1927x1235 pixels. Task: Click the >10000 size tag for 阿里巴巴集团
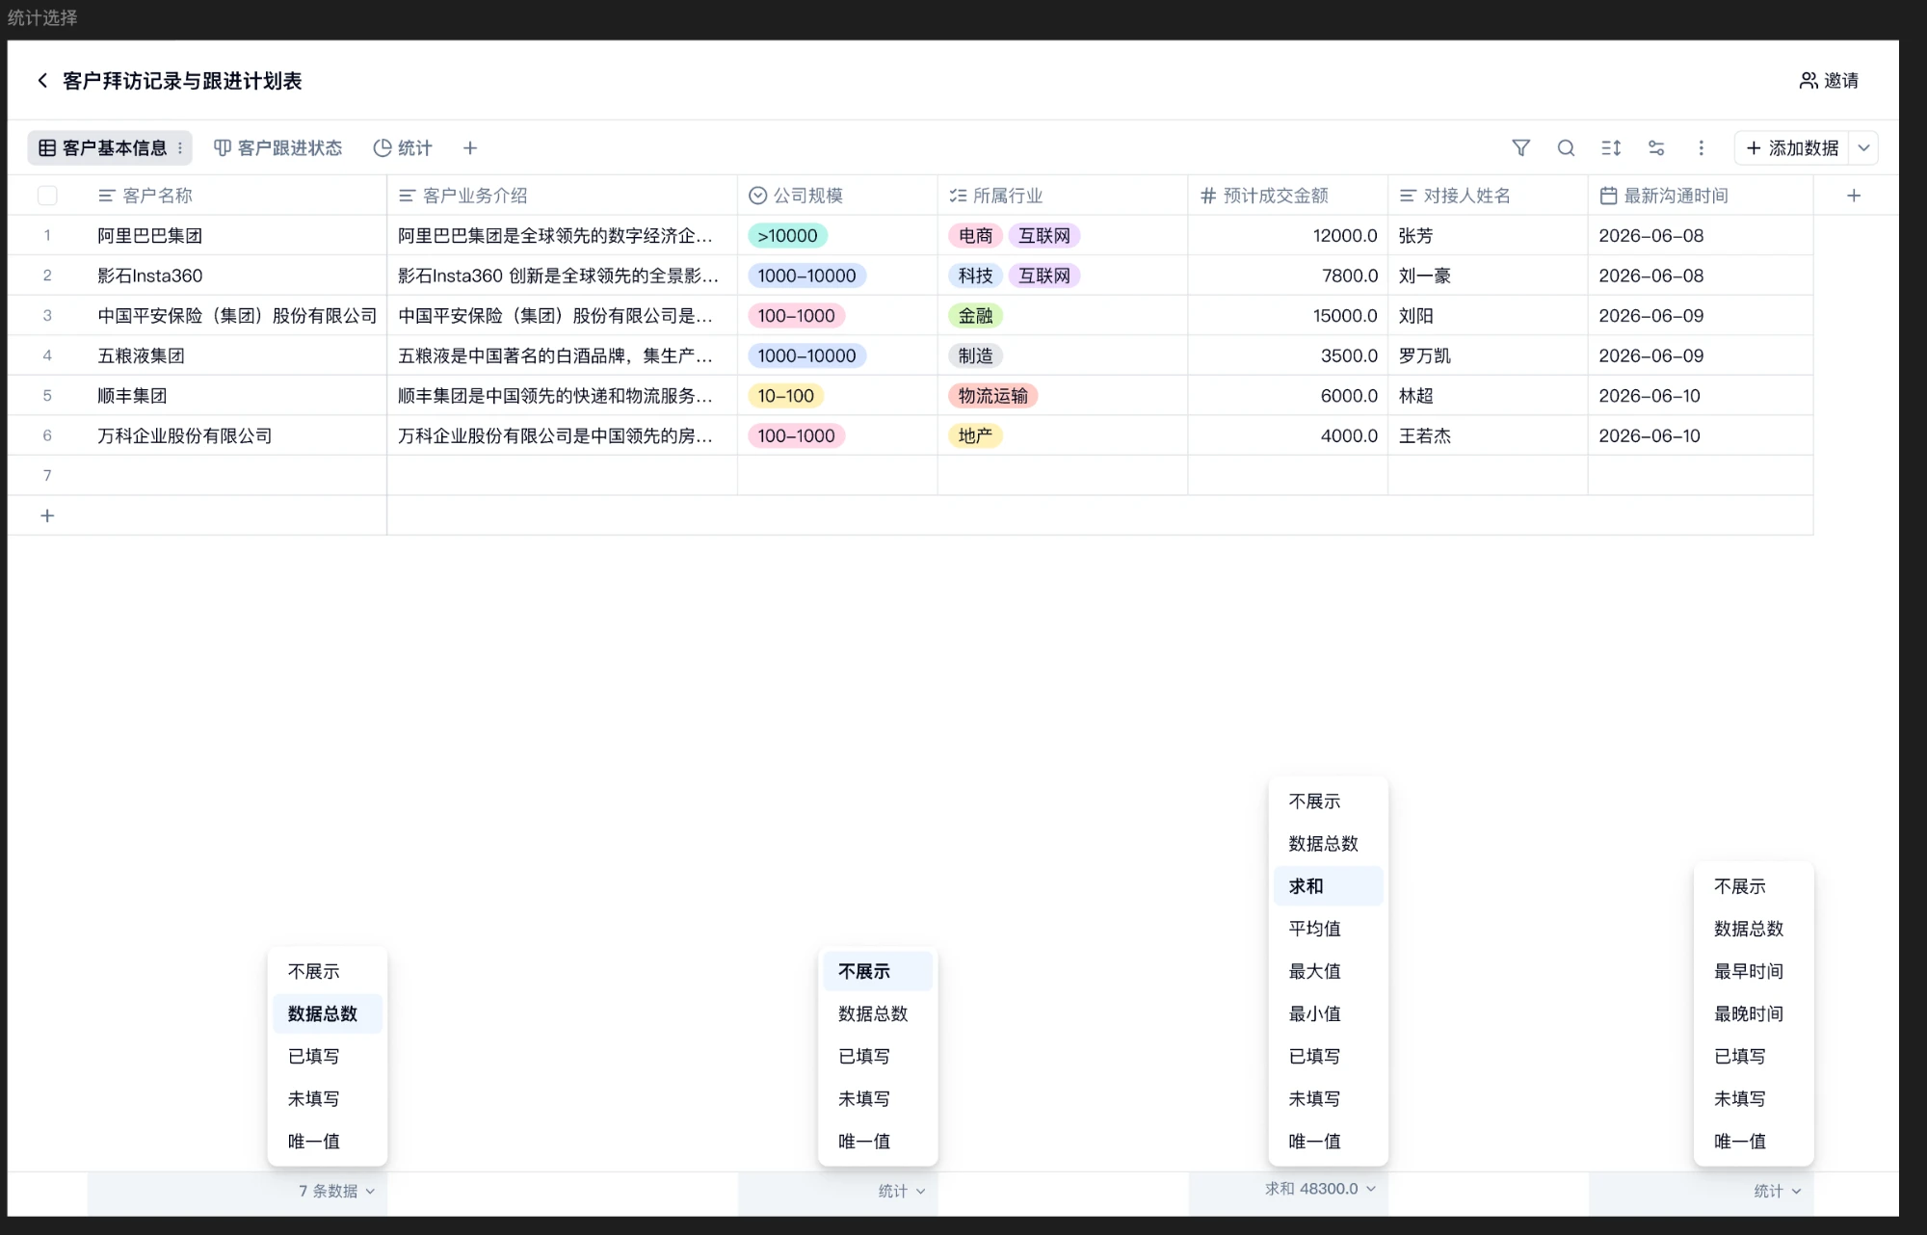point(787,236)
